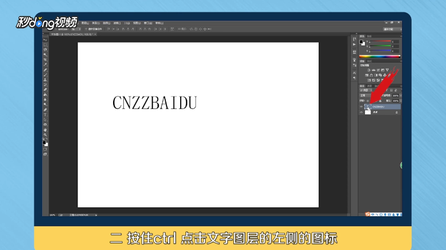446x250 pixels.
Task: Add Hue/Saturation adjustment icon
Action: tap(367, 75)
